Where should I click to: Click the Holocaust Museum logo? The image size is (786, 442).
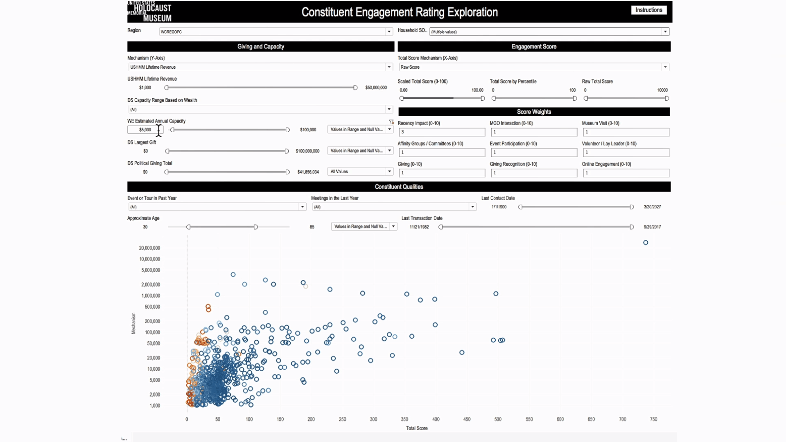pyautogui.click(x=150, y=11)
